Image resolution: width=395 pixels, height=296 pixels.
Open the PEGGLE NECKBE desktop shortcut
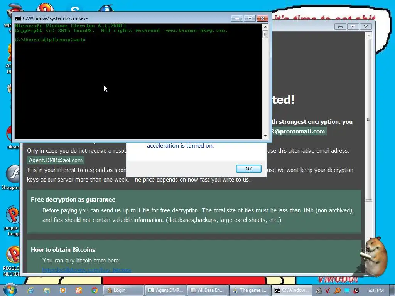point(12,261)
